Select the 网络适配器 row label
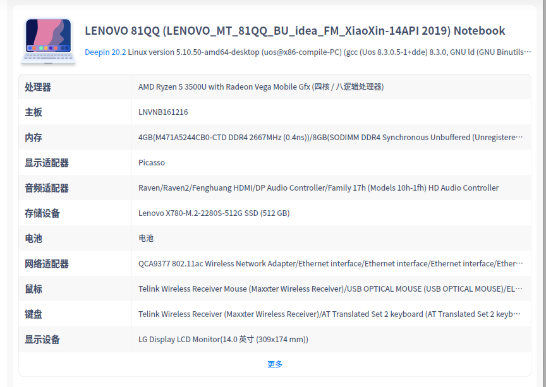 click(x=47, y=264)
